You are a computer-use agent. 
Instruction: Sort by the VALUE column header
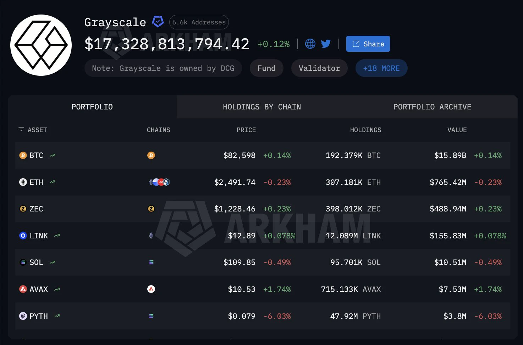point(457,130)
